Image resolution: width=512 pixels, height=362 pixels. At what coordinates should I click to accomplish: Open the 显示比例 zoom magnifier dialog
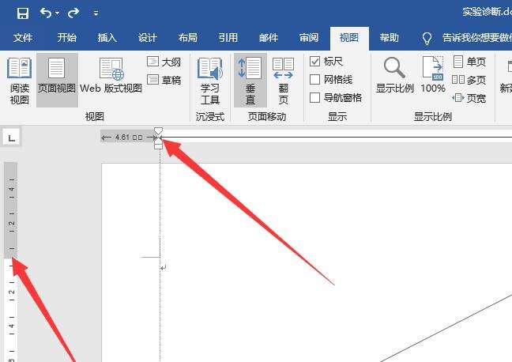(395, 75)
